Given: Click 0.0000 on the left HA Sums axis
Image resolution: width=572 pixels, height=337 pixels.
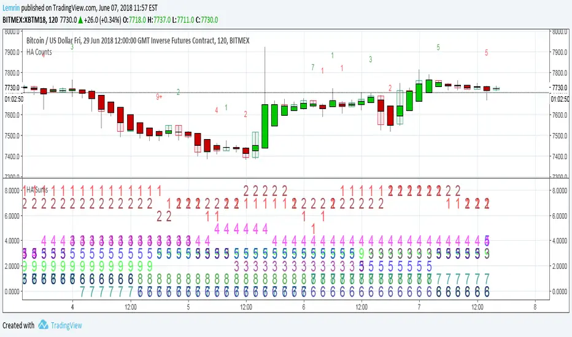Looking at the screenshot, I should tap(12, 292).
